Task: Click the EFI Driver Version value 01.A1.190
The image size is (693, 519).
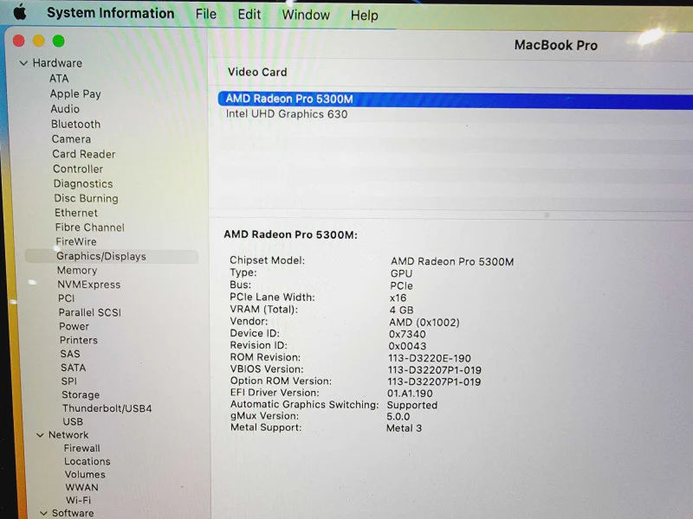Action: tap(410, 394)
